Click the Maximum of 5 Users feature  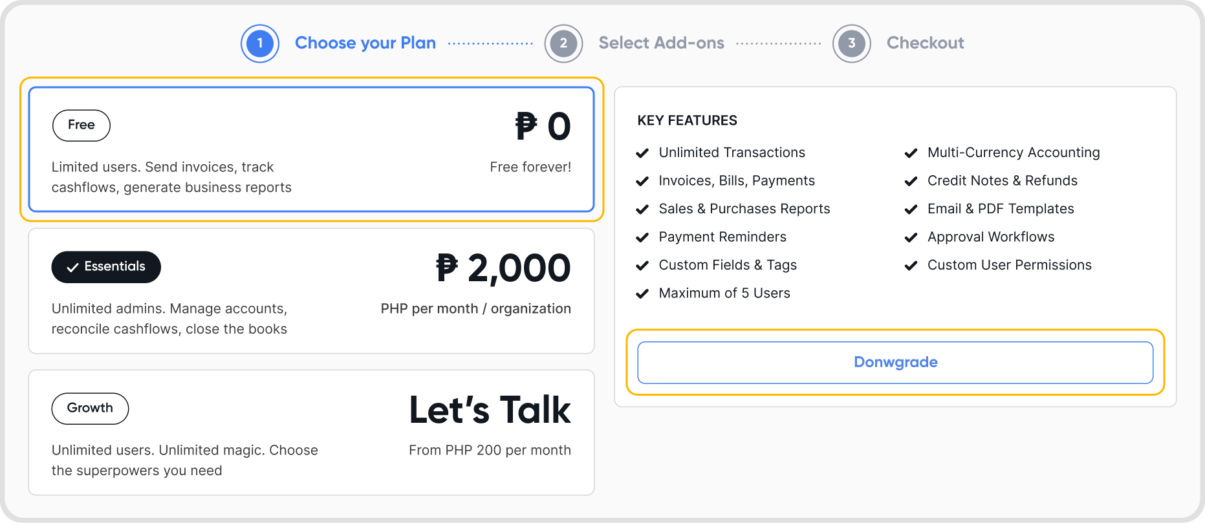click(x=724, y=294)
